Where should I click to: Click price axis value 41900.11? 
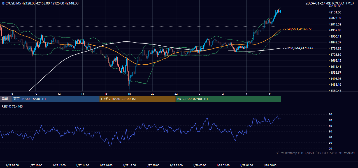[x=335, y=36]
